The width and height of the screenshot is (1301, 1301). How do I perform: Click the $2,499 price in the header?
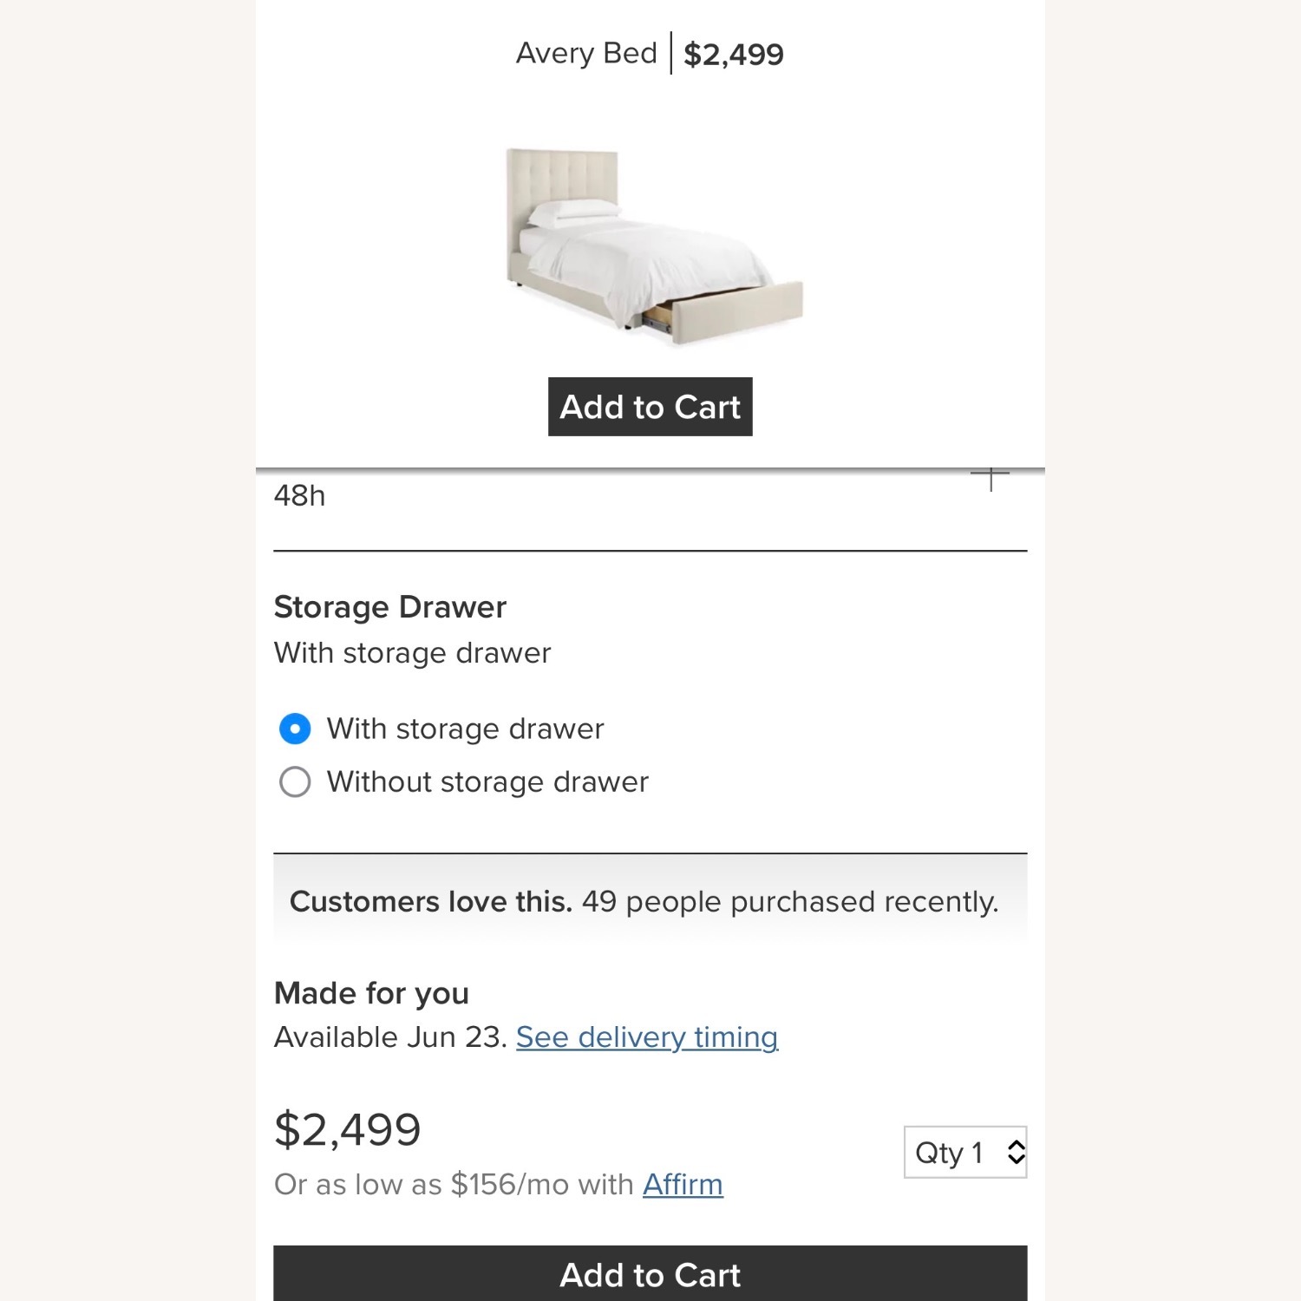(x=734, y=55)
